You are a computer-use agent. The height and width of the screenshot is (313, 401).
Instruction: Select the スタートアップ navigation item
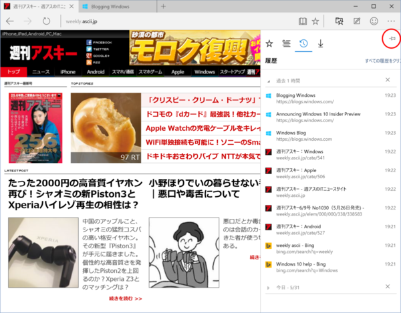[232, 71]
